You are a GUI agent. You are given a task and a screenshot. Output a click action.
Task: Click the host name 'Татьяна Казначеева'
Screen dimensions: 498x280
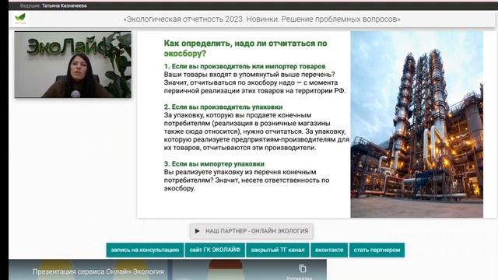coord(64,5)
